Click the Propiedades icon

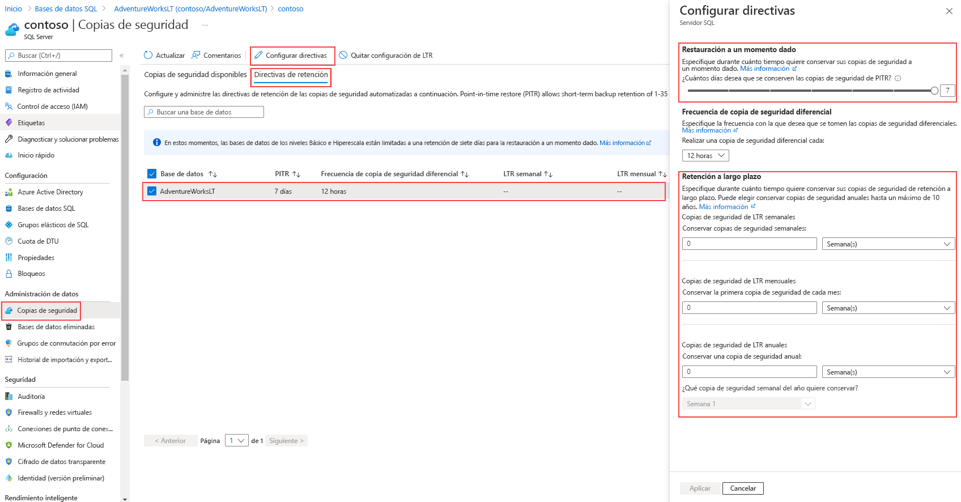tap(8, 258)
